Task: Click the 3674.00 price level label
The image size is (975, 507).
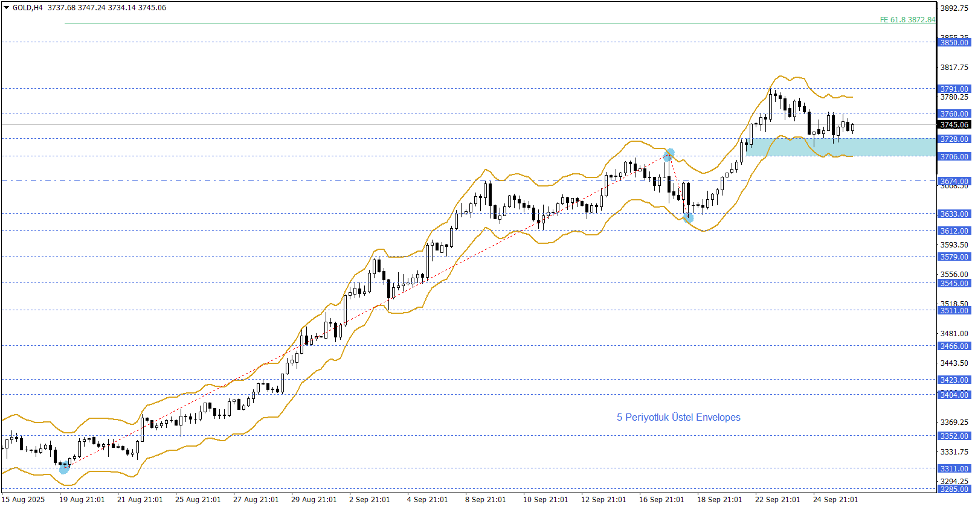Action: coord(954,181)
